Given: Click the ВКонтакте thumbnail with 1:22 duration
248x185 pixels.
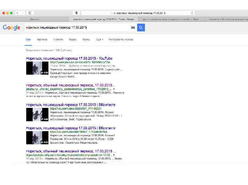Looking at the screenshot, I should pyautogui.click(x=37, y=114).
